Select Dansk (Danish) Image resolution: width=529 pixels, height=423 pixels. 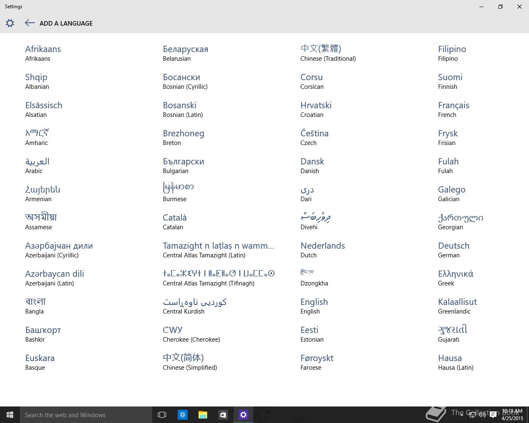point(312,166)
